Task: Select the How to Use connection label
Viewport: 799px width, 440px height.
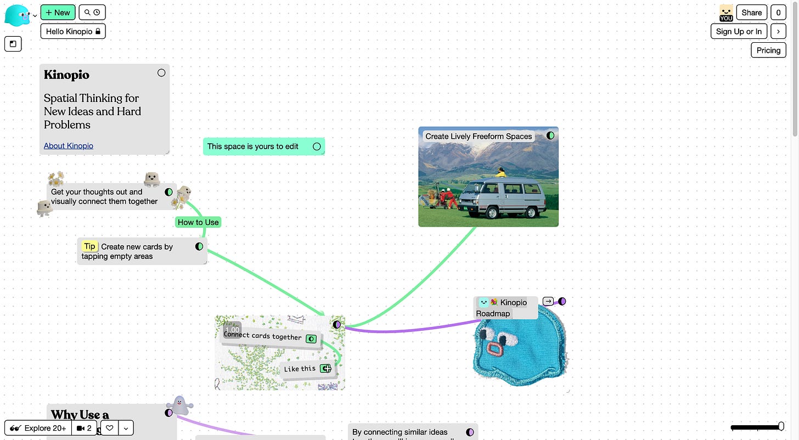Action: (x=198, y=222)
